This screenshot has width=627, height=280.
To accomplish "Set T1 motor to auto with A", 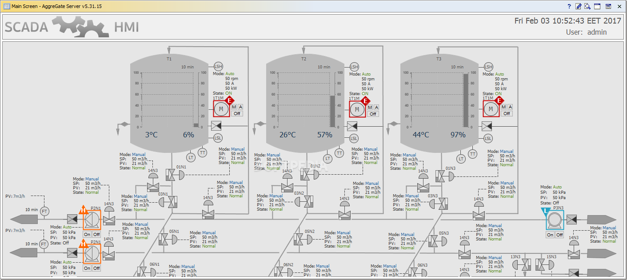I will [240, 107].
